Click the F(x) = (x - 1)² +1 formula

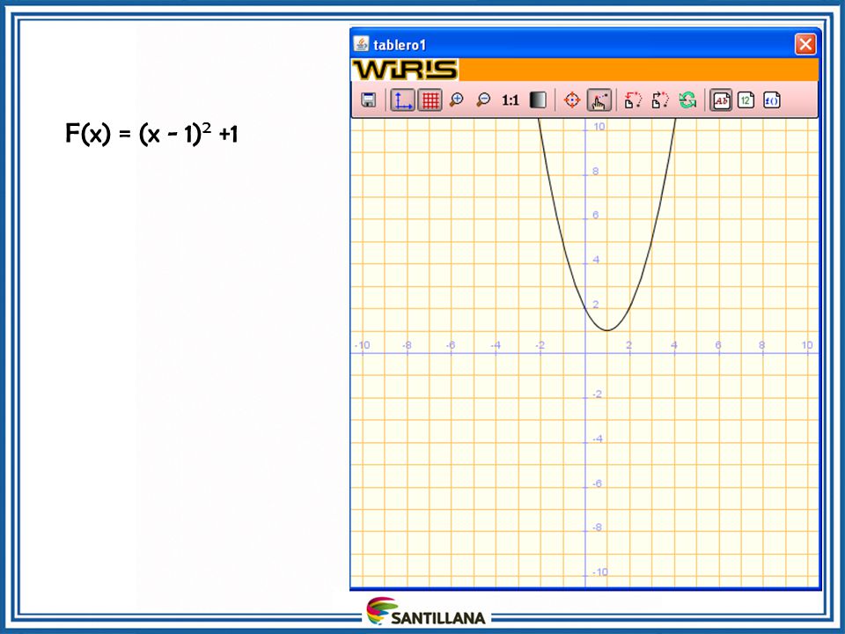point(151,133)
